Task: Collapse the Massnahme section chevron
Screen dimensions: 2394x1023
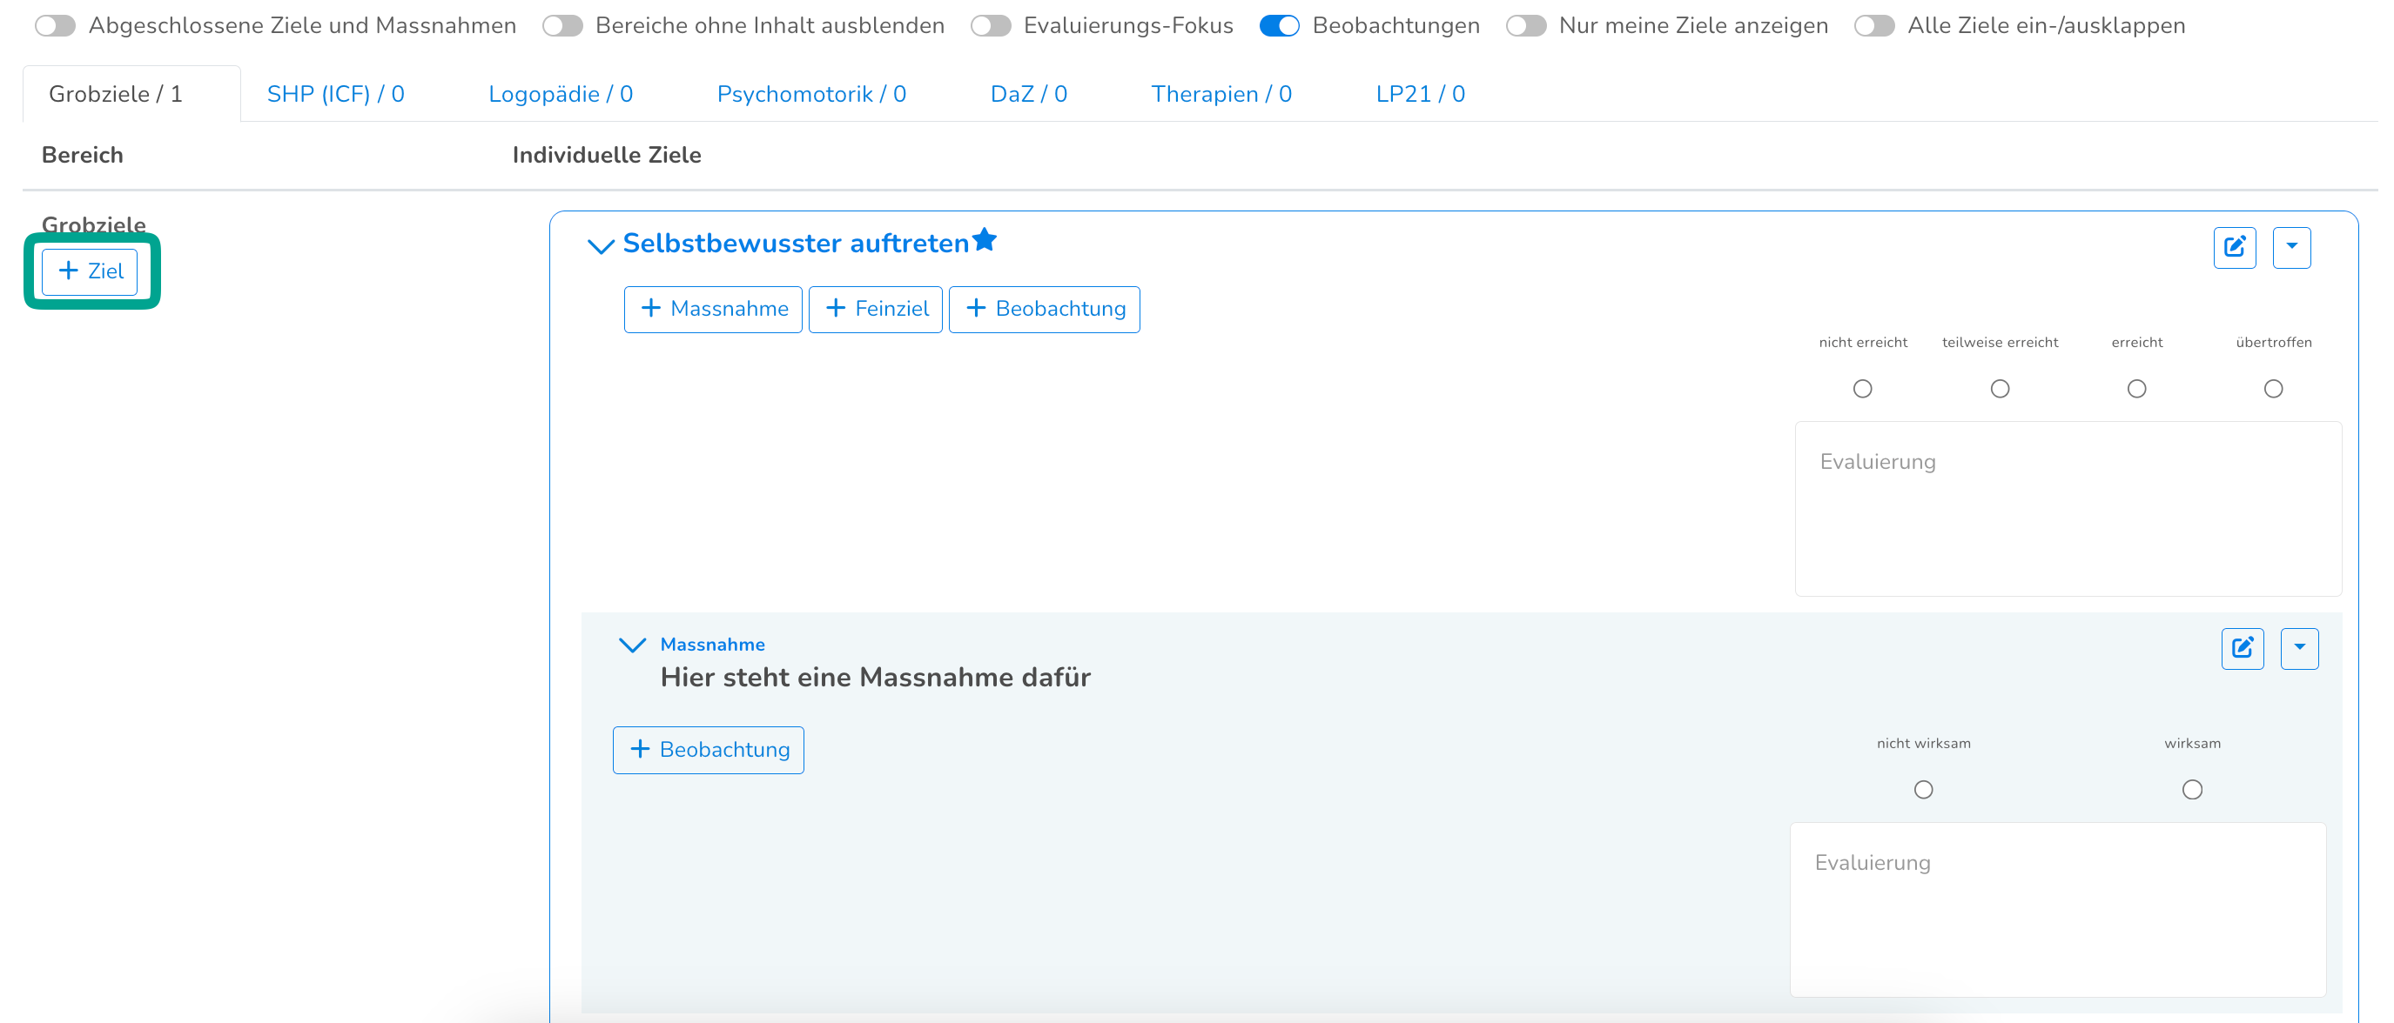Action: (x=632, y=645)
